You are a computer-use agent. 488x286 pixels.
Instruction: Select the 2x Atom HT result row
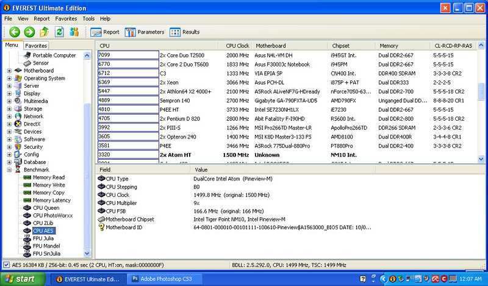(x=286, y=155)
